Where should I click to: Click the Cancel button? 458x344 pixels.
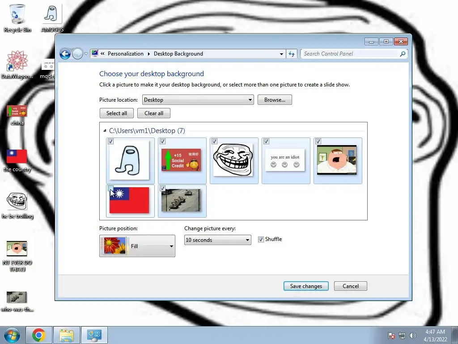tap(351, 286)
